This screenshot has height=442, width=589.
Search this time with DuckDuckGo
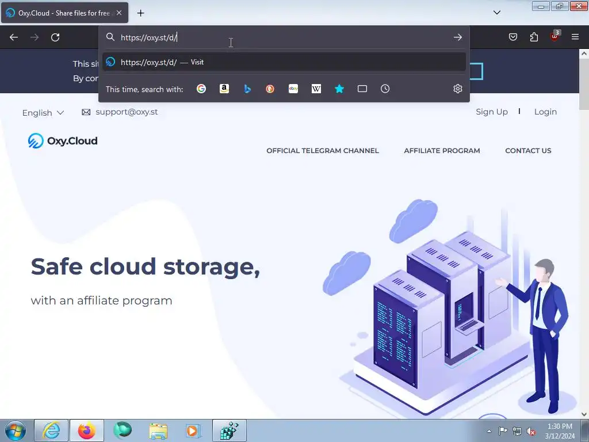click(270, 89)
